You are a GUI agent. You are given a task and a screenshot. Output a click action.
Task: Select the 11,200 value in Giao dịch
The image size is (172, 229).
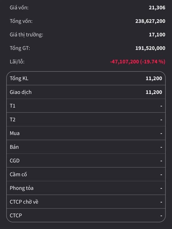click(154, 92)
